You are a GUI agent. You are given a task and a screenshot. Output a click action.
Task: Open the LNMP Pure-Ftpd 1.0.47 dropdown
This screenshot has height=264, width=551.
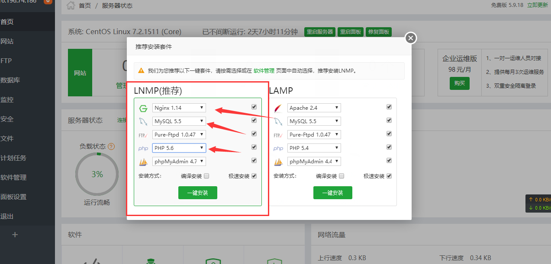[x=179, y=134]
